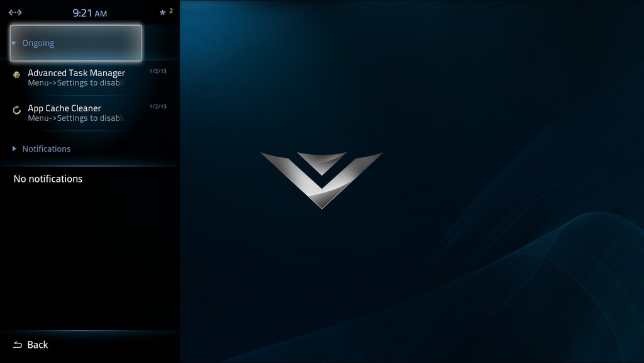
Task: Click the Advanced Task Manager settings hint subtitle
Action: click(x=76, y=83)
